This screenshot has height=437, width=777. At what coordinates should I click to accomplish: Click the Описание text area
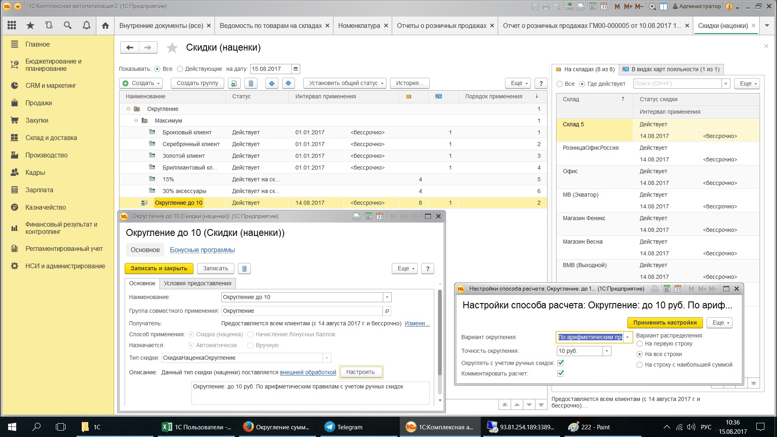(x=310, y=393)
